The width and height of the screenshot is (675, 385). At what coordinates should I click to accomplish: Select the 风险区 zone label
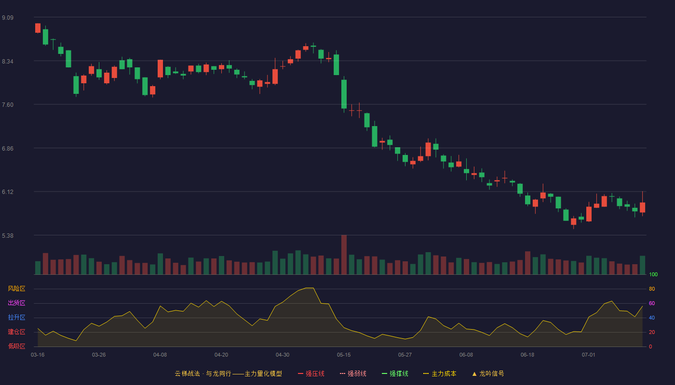pyautogui.click(x=16, y=289)
